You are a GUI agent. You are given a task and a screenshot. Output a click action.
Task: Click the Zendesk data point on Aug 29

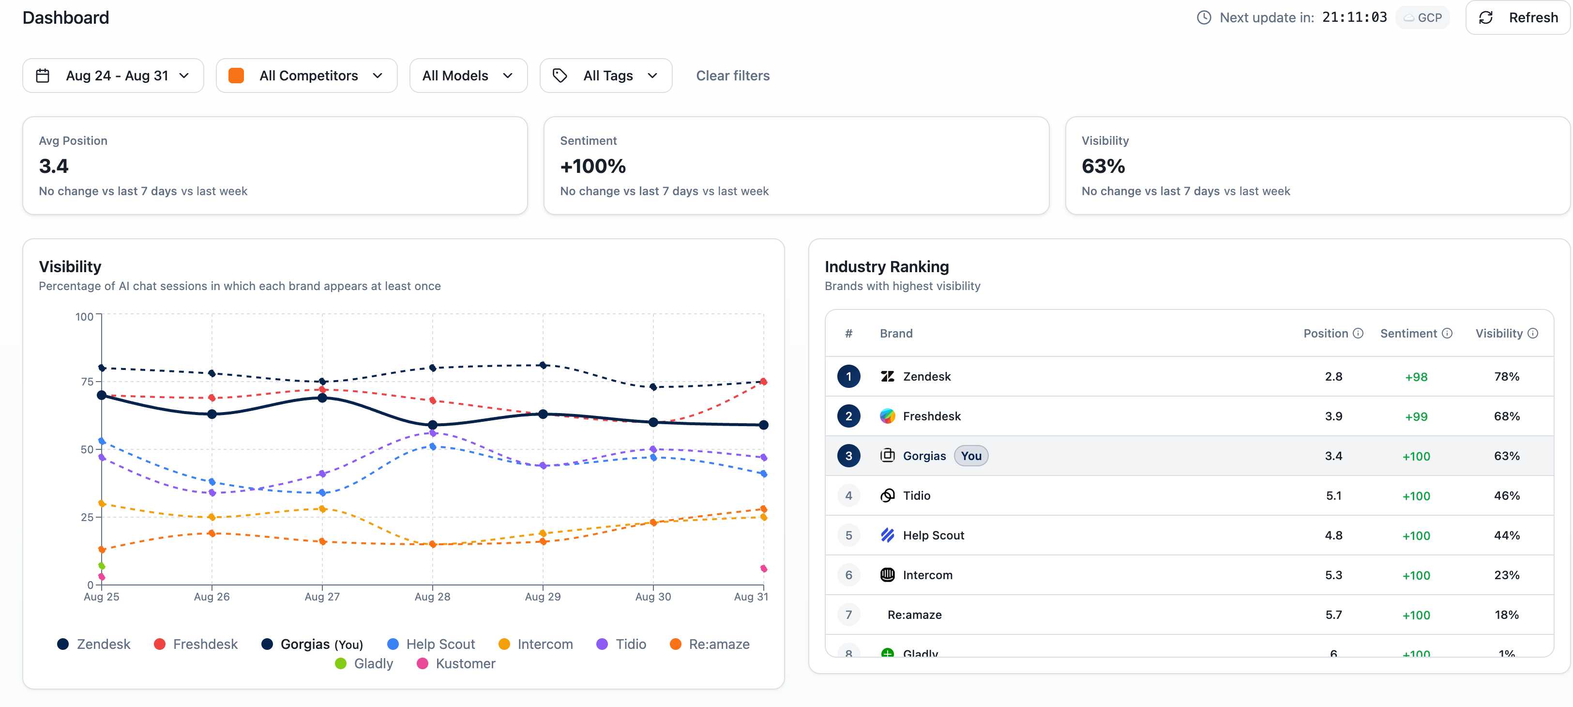543,366
